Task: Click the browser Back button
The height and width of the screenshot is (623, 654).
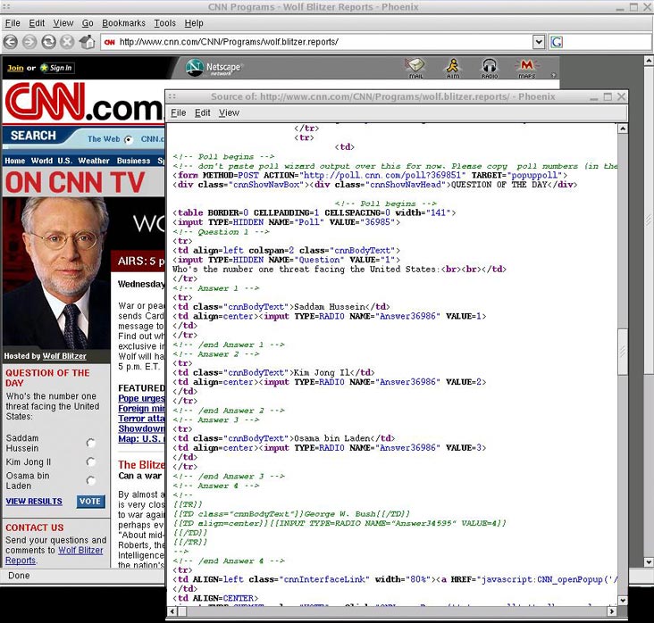Action: pyautogui.click(x=11, y=42)
